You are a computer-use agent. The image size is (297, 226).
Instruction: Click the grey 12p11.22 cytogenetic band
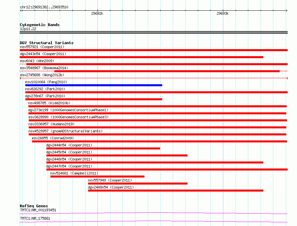coord(154,32)
